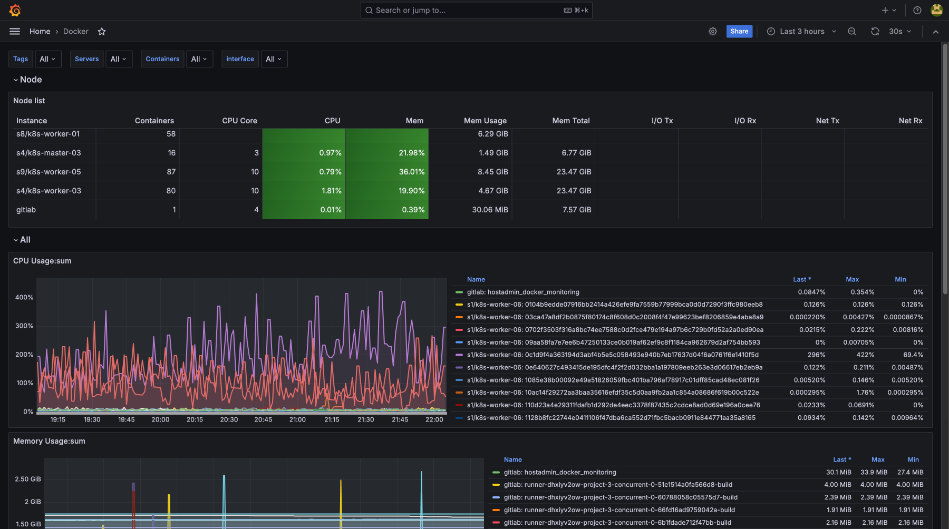Collapse the top toolbar with chevron
Viewport: 949px width, 529px height.
tap(935, 32)
